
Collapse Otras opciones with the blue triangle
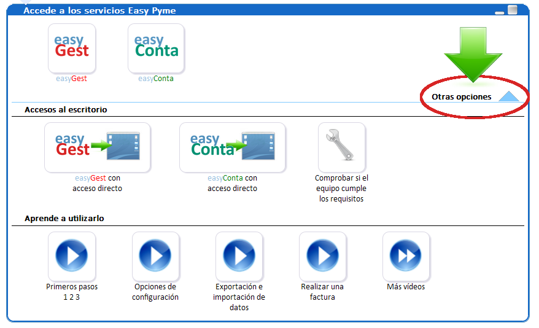tap(509, 96)
